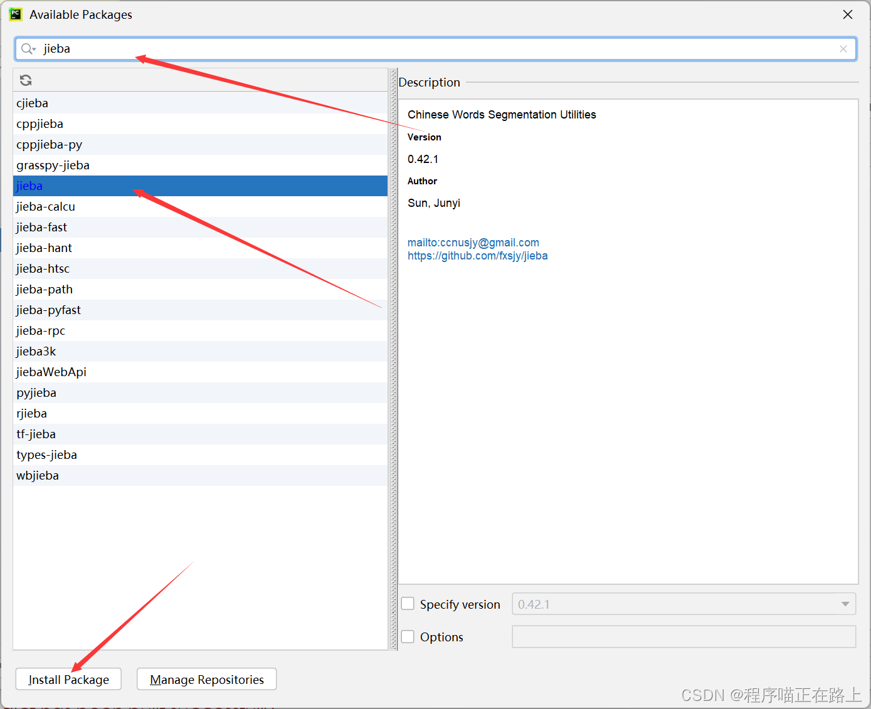Select the cppjieba-py package
This screenshot has height=709, width=871.
pos(201,144)
